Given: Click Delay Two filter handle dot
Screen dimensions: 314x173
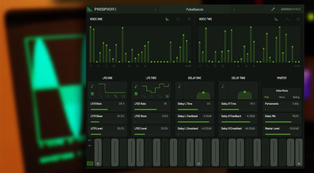Looking at the screenshot, I should coord(245,92).
